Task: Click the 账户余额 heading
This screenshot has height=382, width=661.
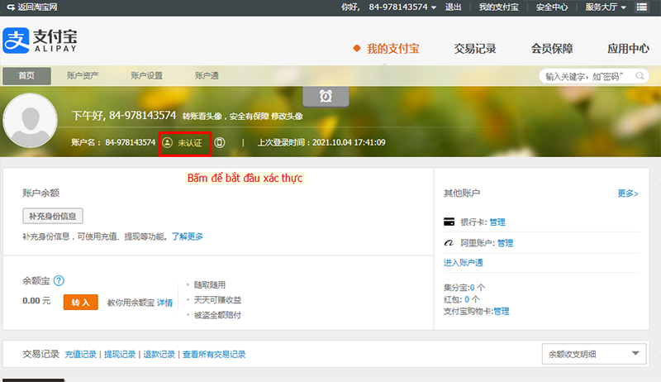Action: pos(40,193)
